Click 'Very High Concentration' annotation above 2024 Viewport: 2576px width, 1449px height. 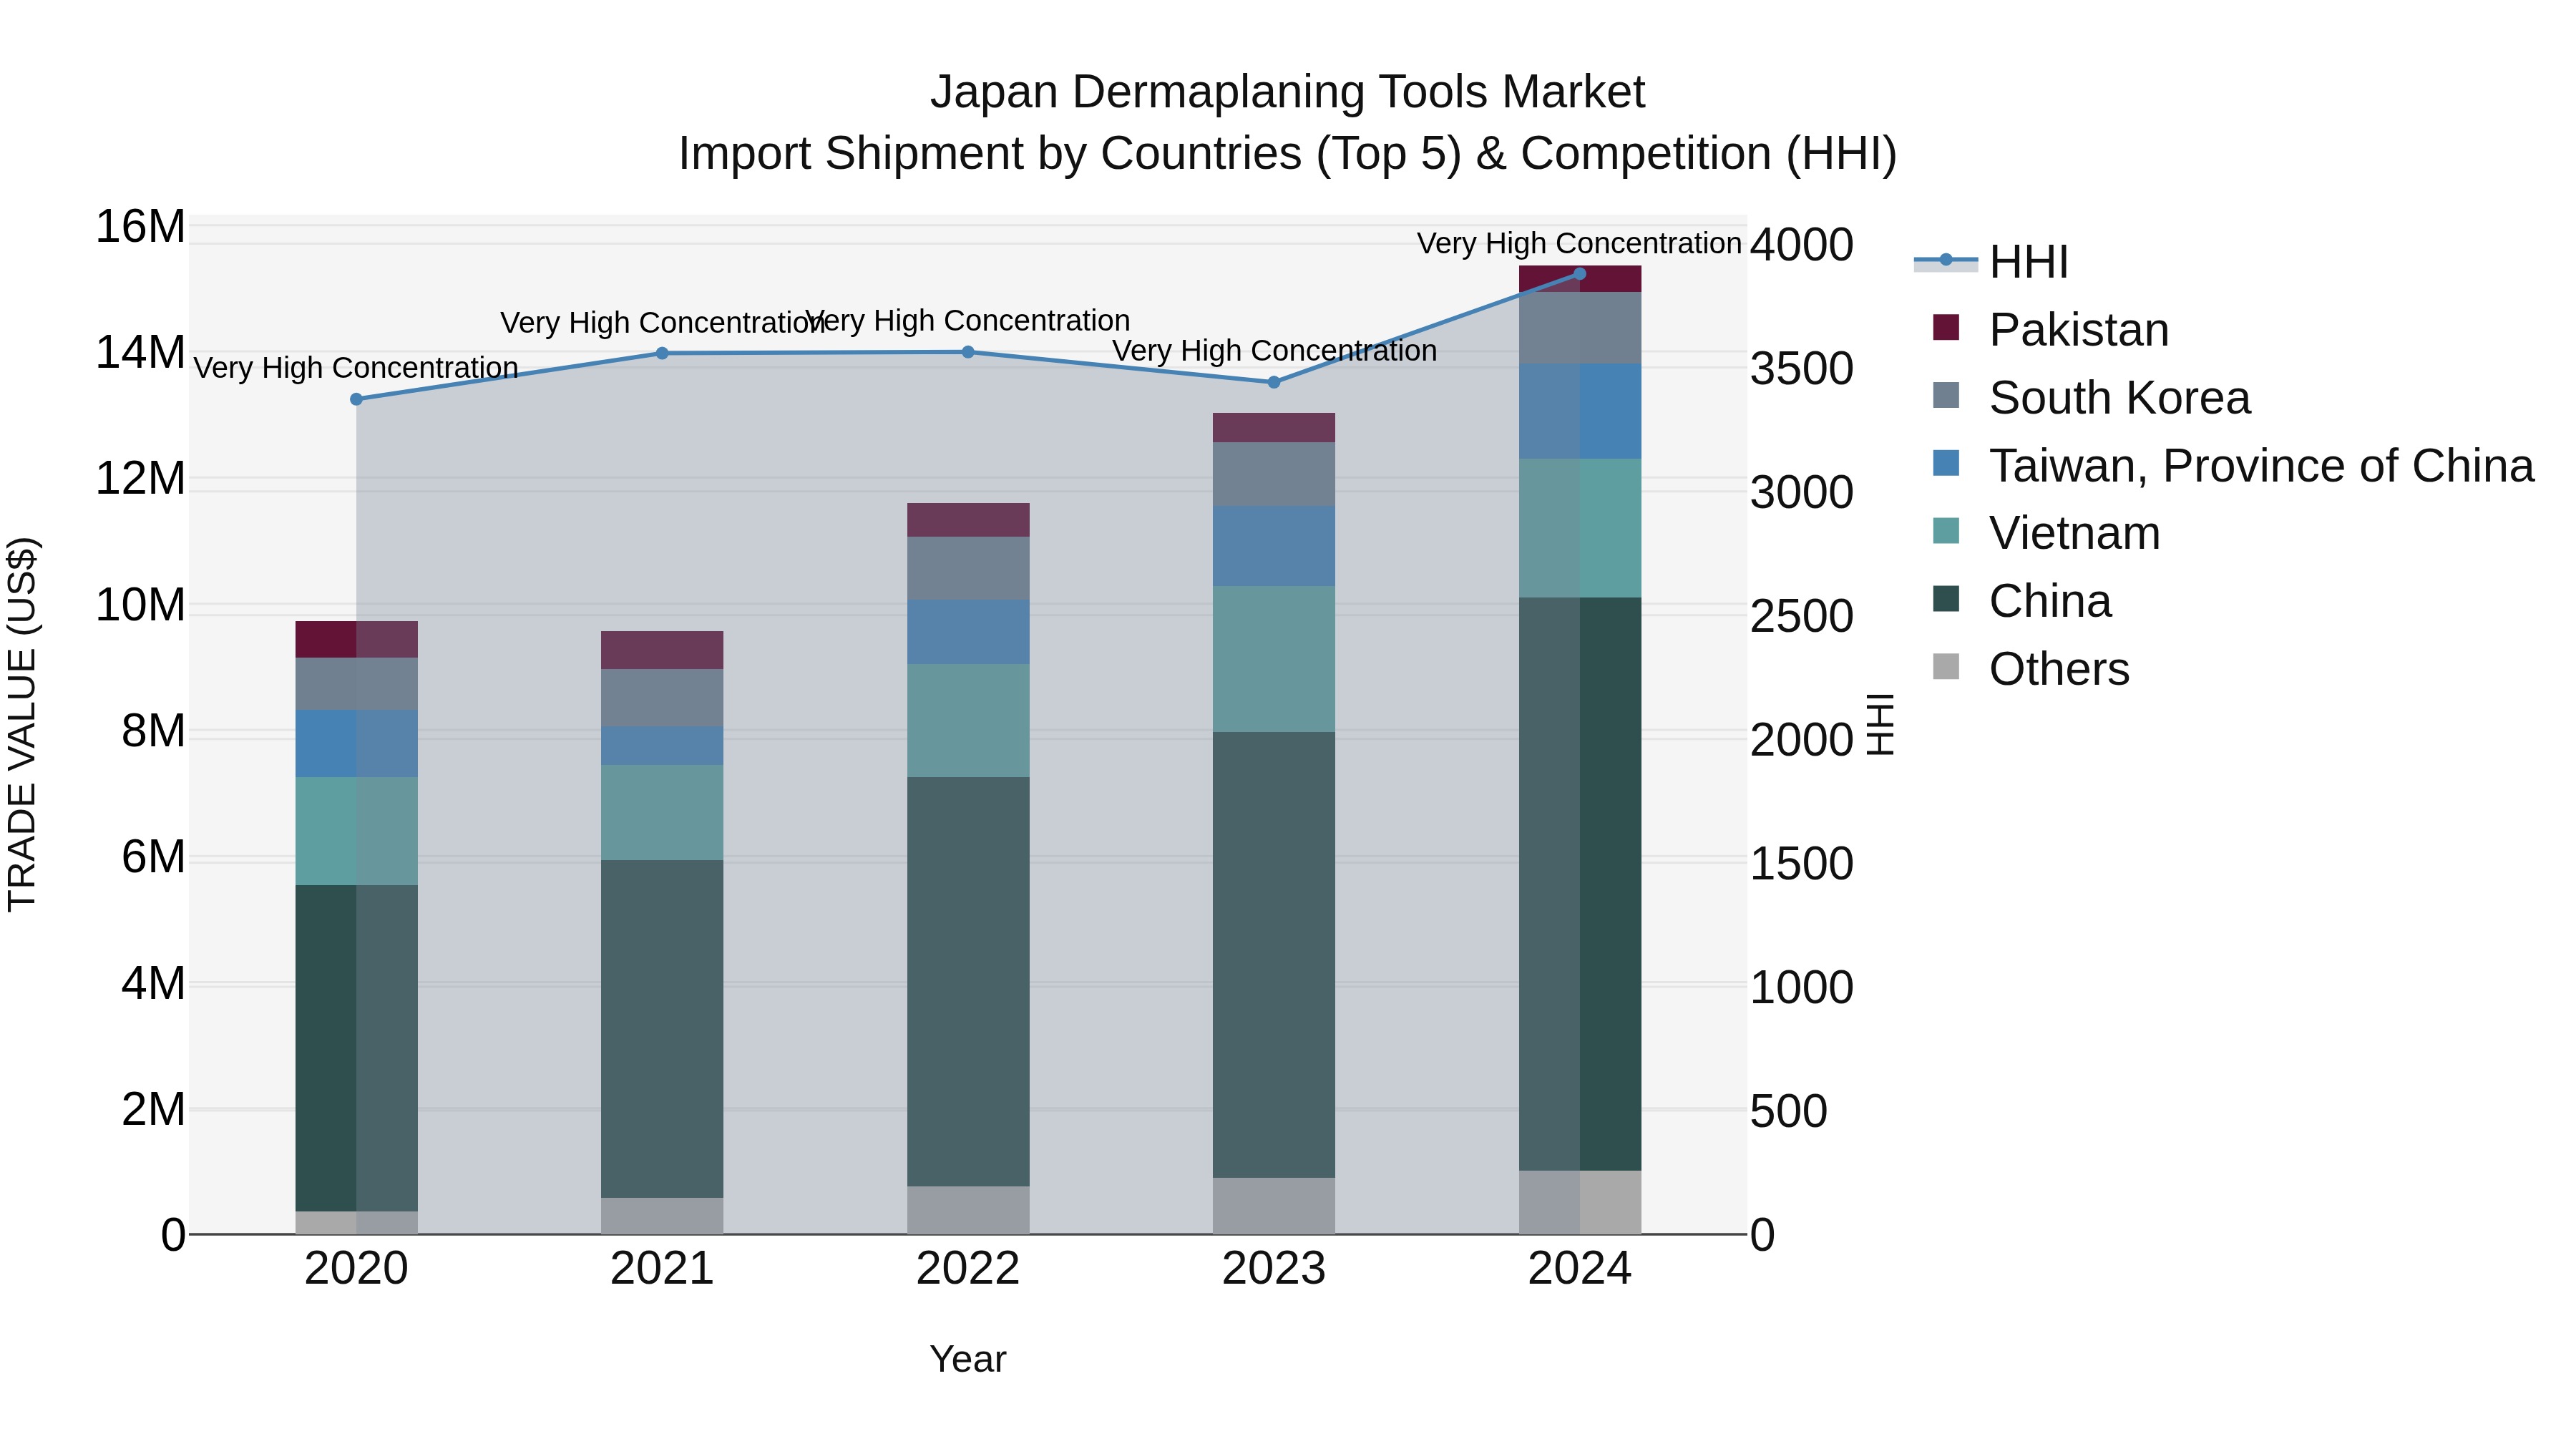[1580, 244]
